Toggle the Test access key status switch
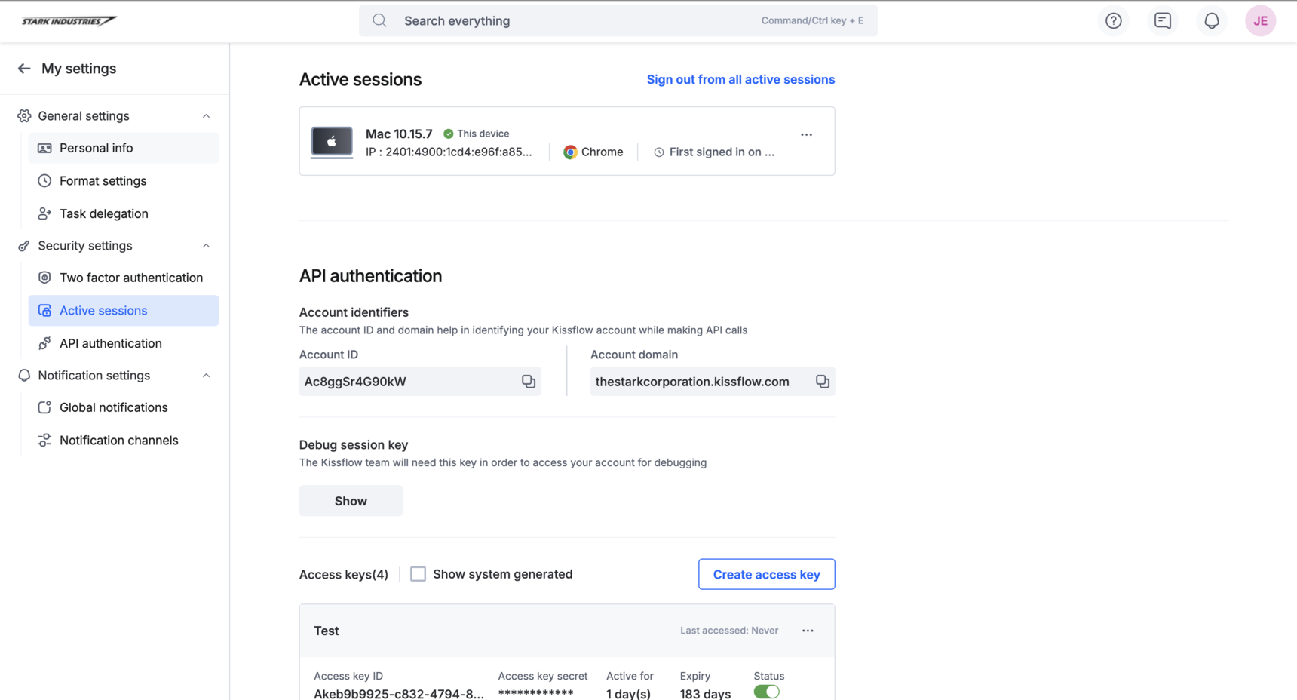The width and height of the screenshot is (1297, 700). tap(766, 692)
